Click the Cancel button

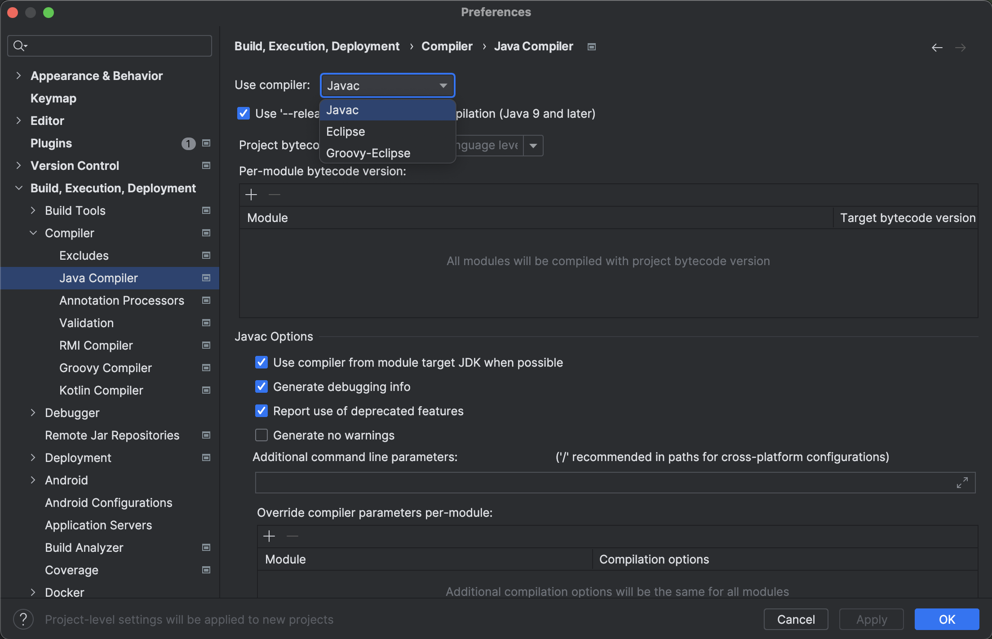796,619
